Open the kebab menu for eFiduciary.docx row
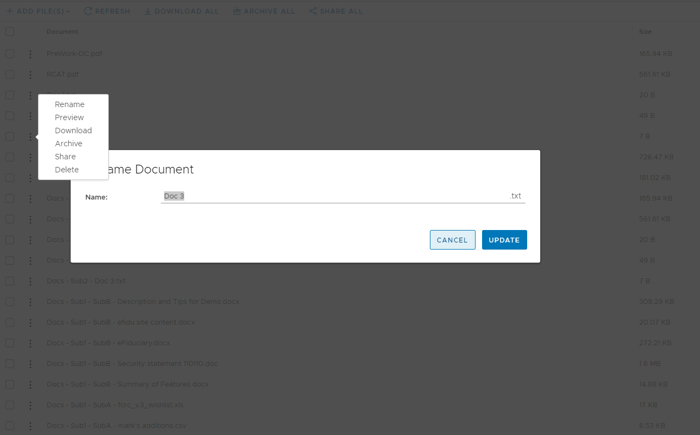The image size is (700, 435). [30, 343]
